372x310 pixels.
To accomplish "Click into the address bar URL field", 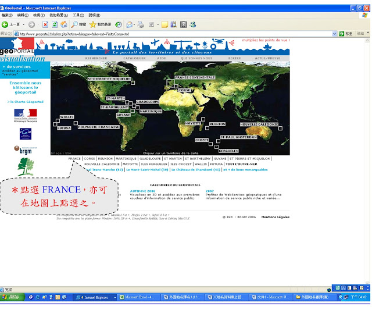I will [x=173, y=34].
